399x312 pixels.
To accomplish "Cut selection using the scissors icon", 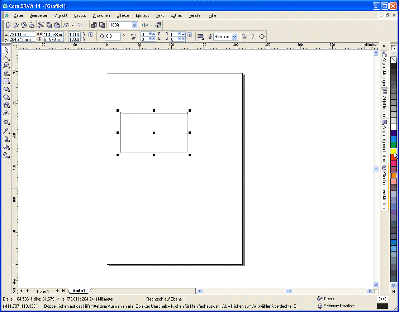I will pos(41,25).
